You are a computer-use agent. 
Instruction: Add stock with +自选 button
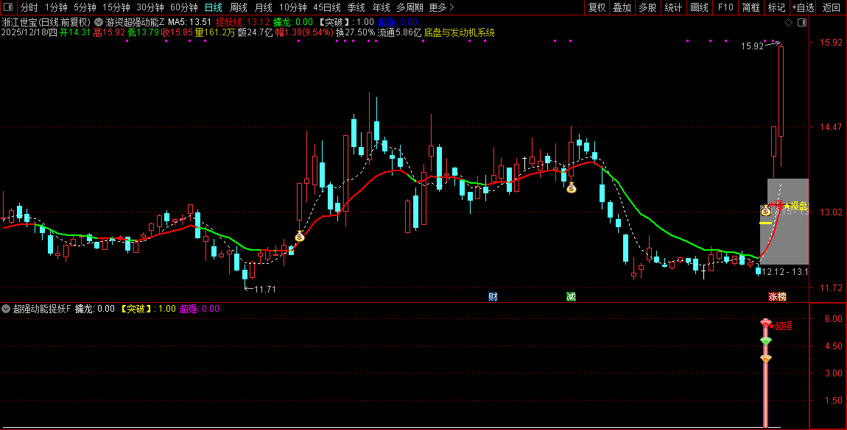[804, 7]
